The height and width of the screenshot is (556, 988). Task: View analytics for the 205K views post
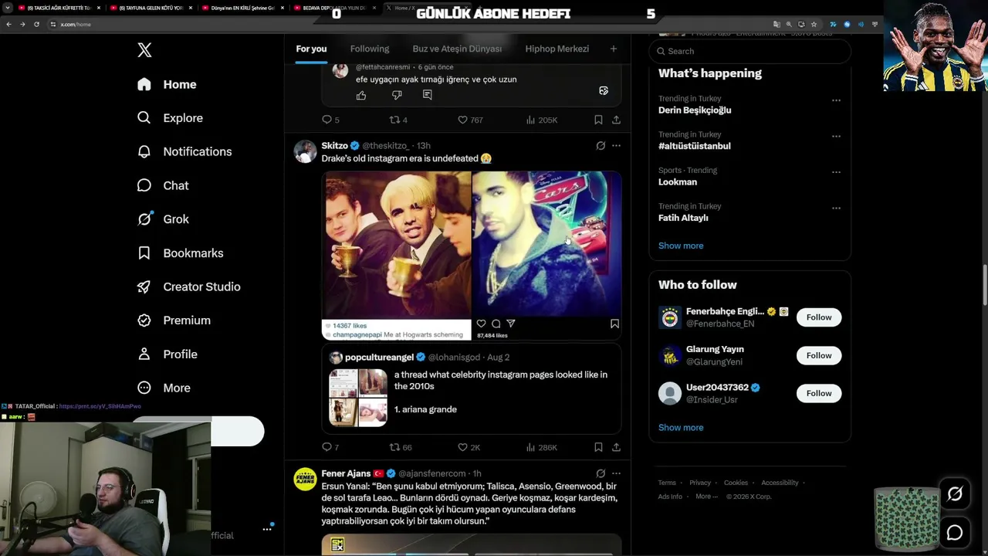pos(541,120)
